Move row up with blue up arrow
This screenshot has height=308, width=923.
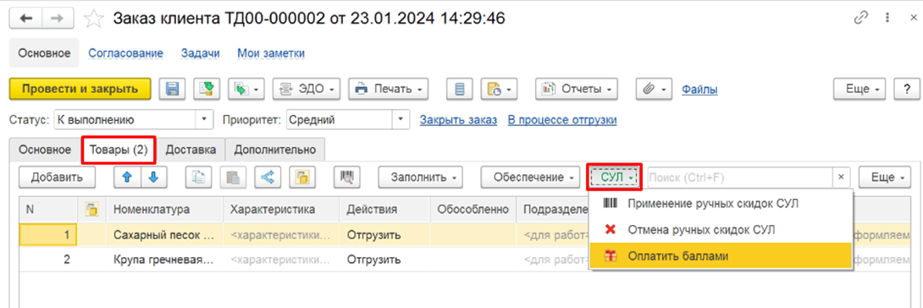tap(127, 177)
